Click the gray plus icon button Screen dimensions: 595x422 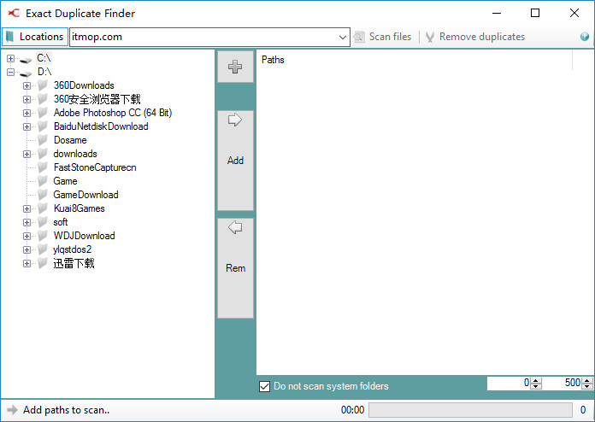pyautogui.click(x=235, y=67)
